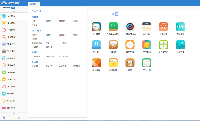Open the 工作计划 clipboard icon
Screen dimensions: 200x121
pos(147,63)
